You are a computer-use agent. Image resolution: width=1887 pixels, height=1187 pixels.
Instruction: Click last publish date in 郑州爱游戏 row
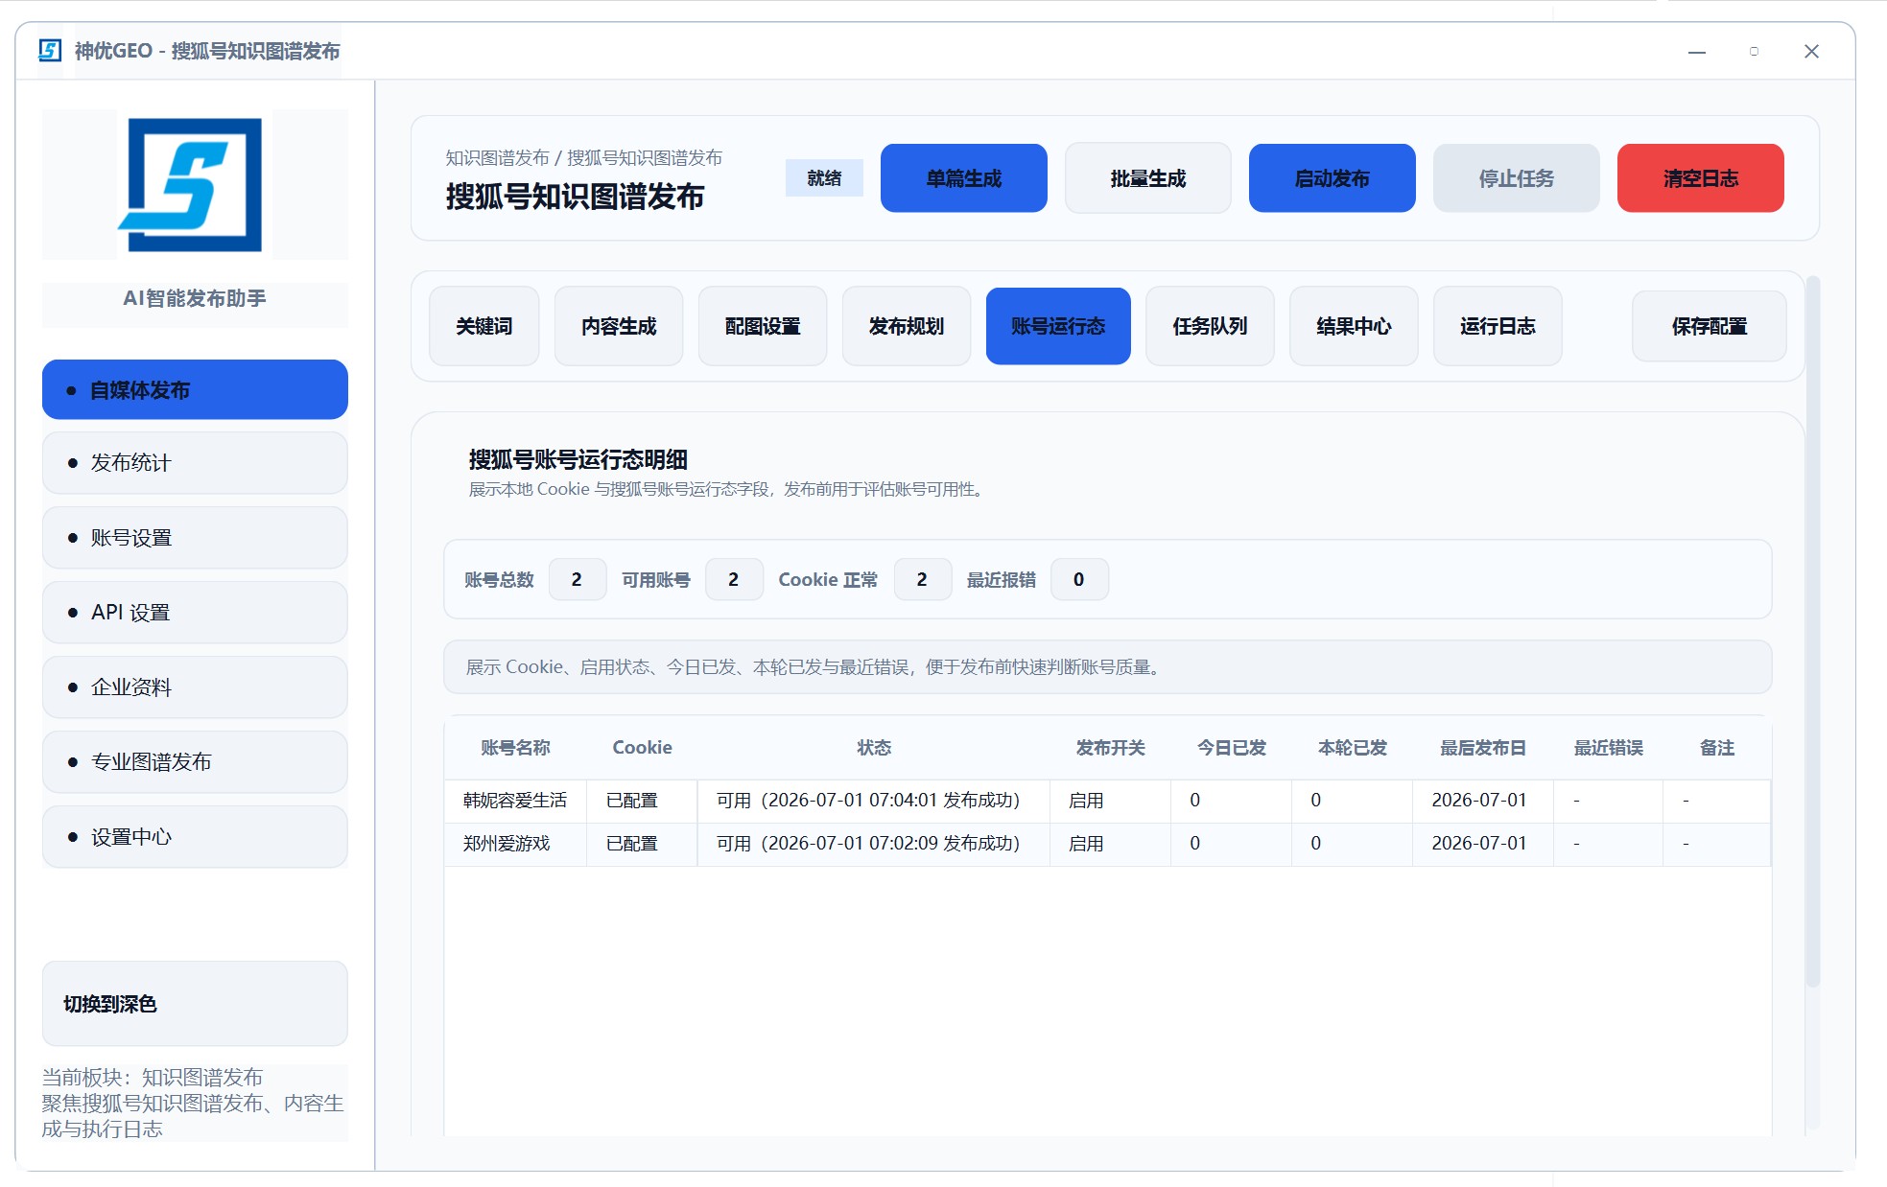tap(1482, 844)
